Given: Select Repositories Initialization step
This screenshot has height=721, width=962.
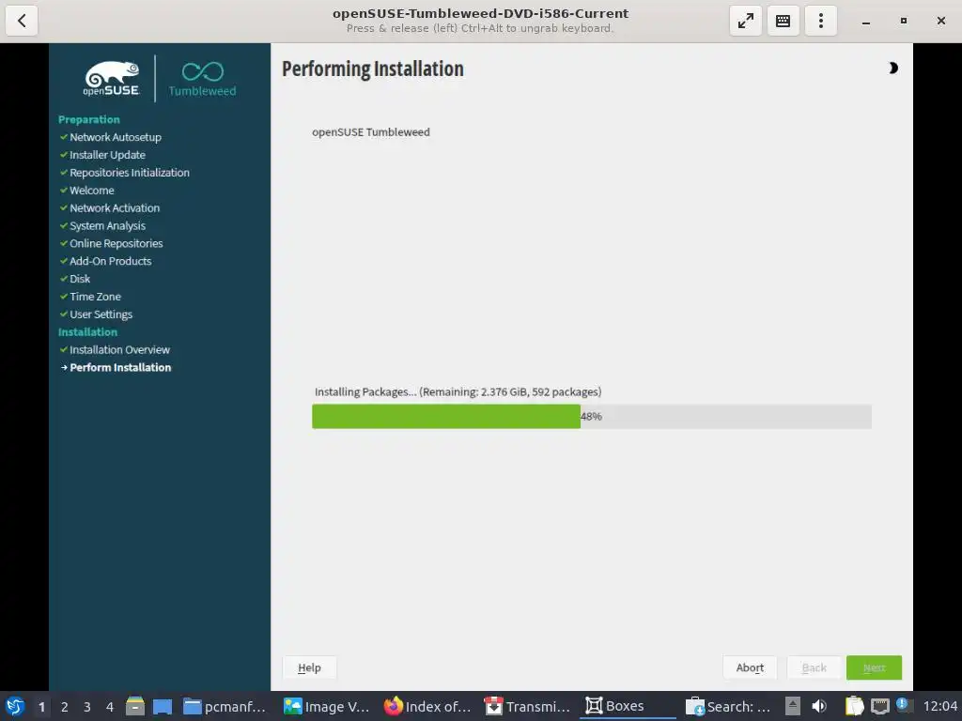Looking at the screenshot, I should pyautogui.click(x=130, y=173).
